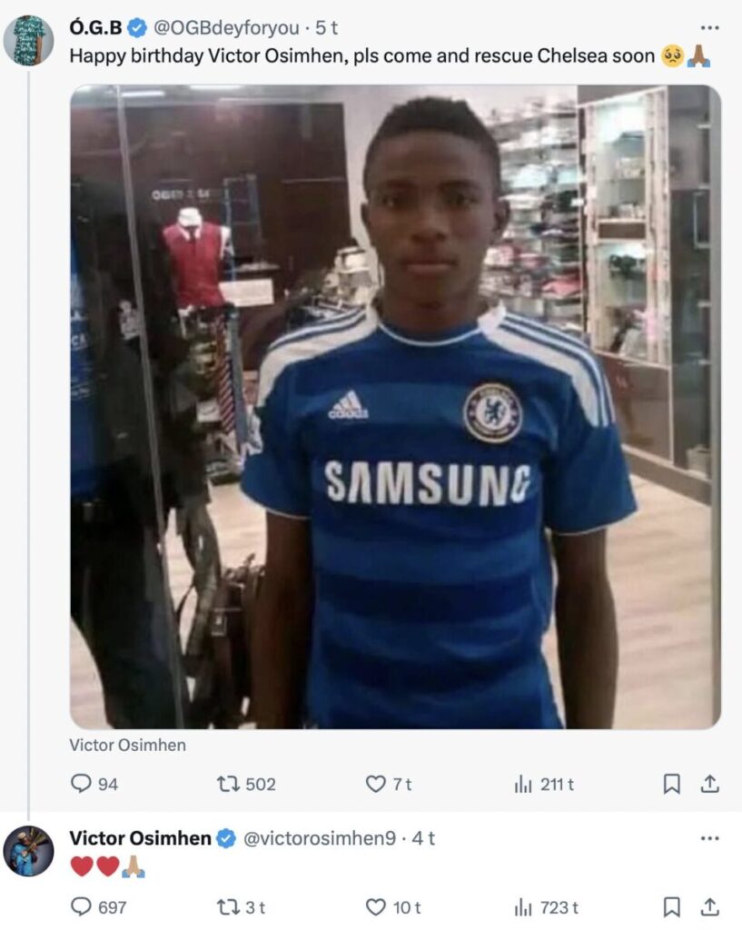
Task: Share Victor Osimhen's reply
Action: pyautogui.click(x=710, y=906)
